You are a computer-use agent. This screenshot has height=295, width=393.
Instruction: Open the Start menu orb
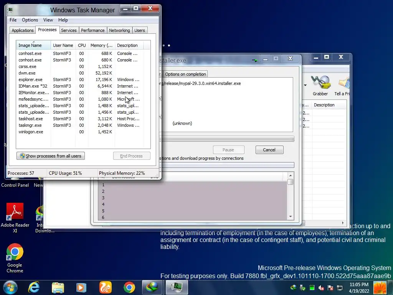10,287
